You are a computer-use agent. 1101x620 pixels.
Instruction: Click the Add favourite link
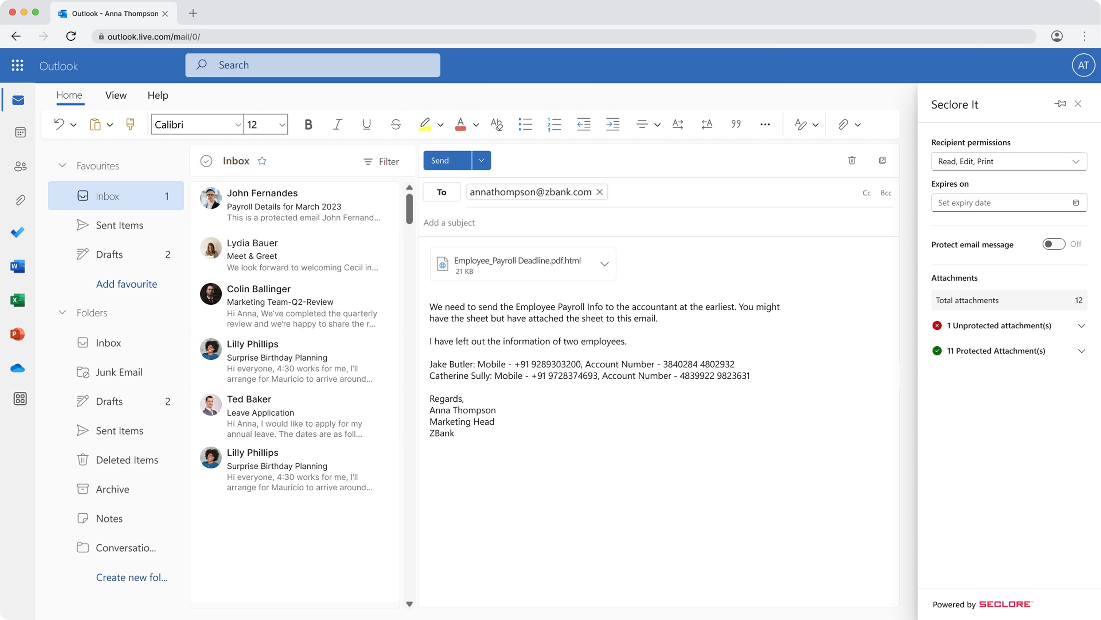click(127, 284)
